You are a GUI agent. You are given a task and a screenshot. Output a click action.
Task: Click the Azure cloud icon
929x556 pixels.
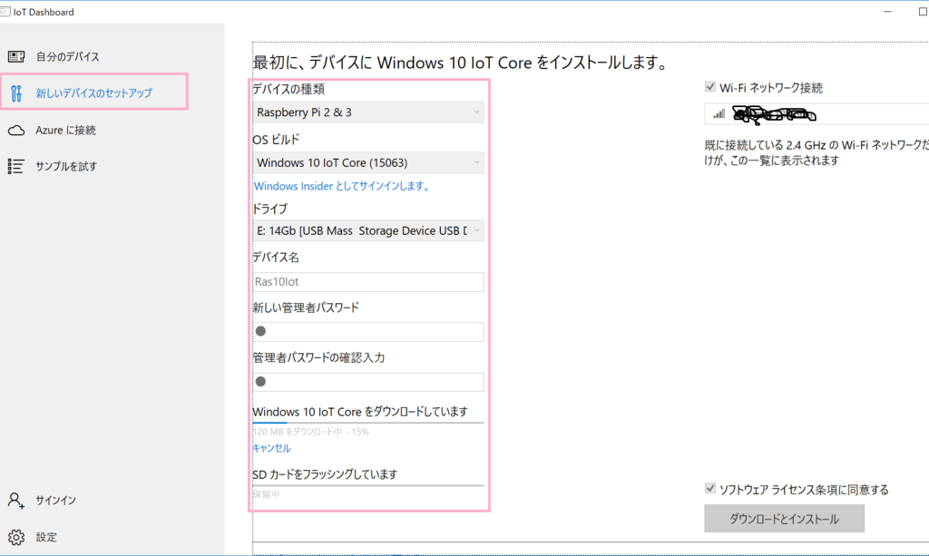pyautogui.click(x=16, y=131)
